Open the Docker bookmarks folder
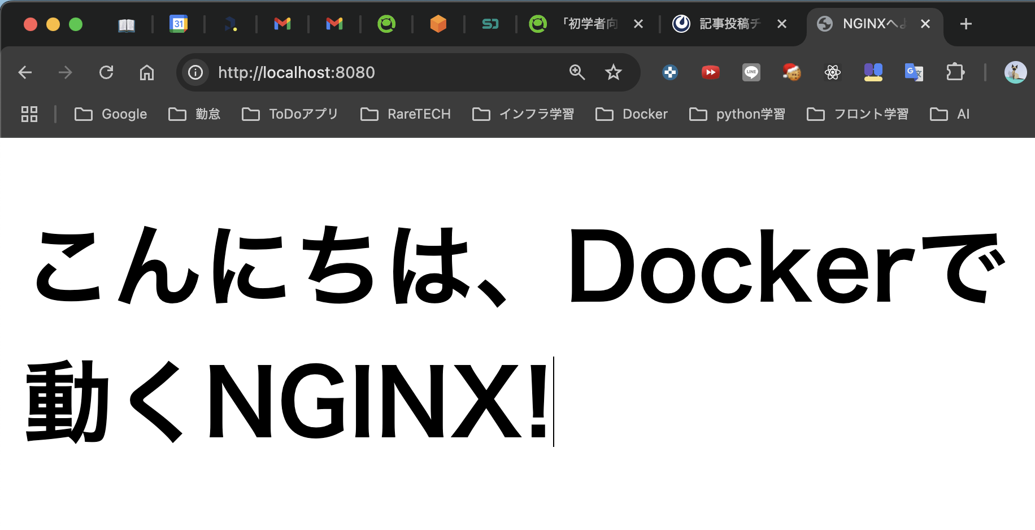Image resolution: width=1035 pixels, height=530 pixels. (632, 114)
